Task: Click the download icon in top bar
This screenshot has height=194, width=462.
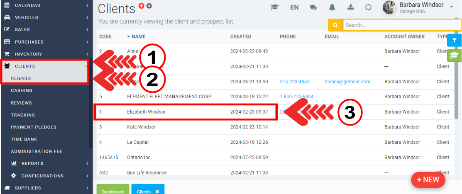Action: tap(350, 7)
